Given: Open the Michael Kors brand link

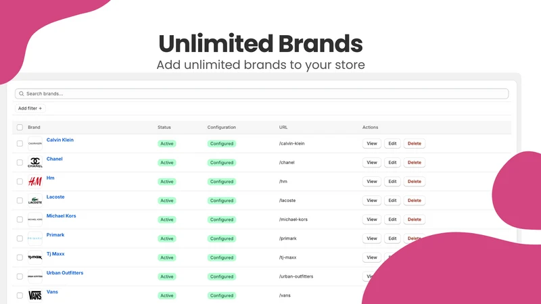Looking at the screenshot, I should 61,216.
